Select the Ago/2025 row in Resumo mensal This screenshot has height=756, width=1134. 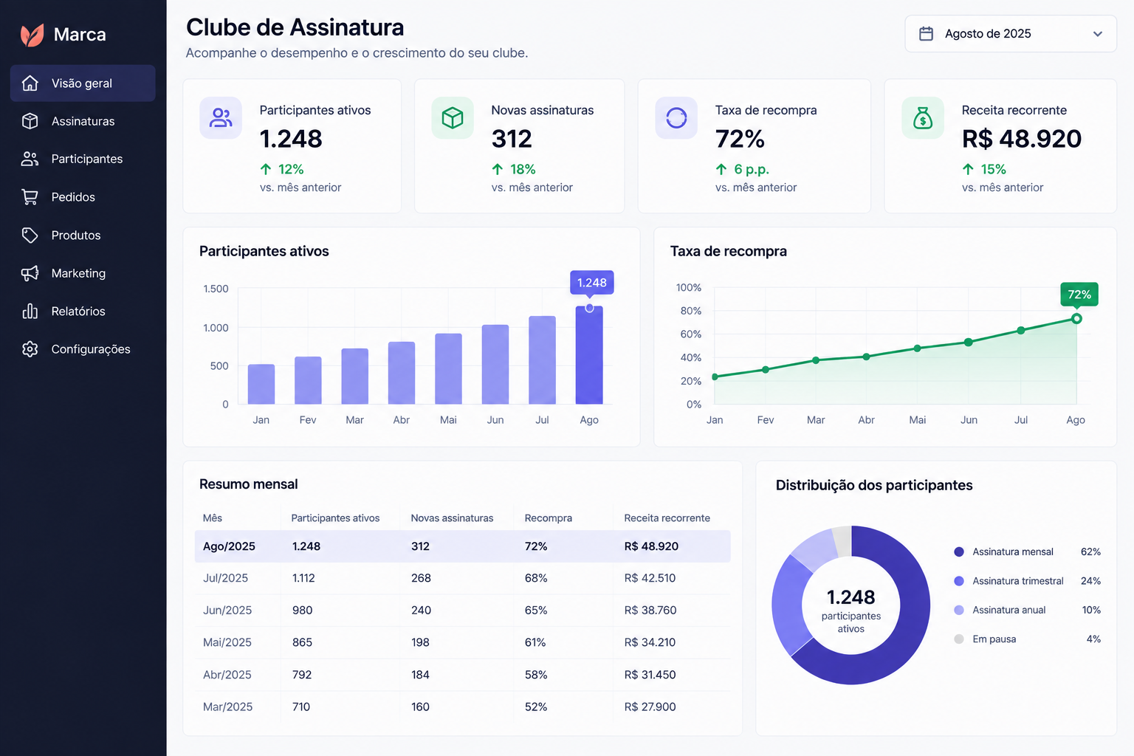coord(463,546)
